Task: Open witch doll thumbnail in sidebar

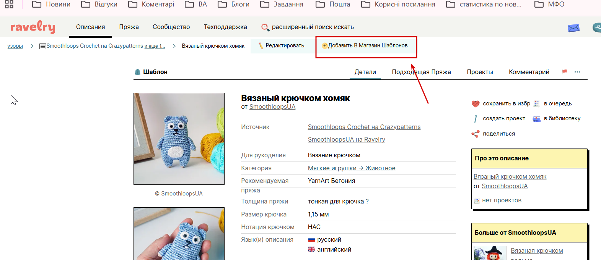Action: coord(490,253)
